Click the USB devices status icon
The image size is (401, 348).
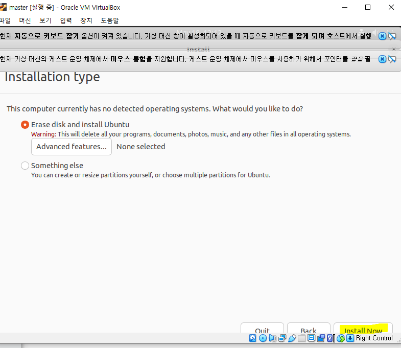[292, 338]
